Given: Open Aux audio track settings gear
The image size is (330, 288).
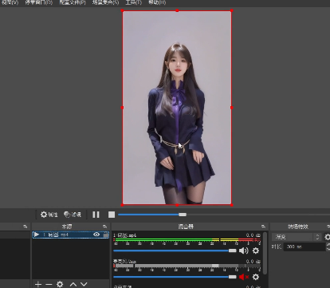Looking at the screenshot, I should tap(256, 277).
